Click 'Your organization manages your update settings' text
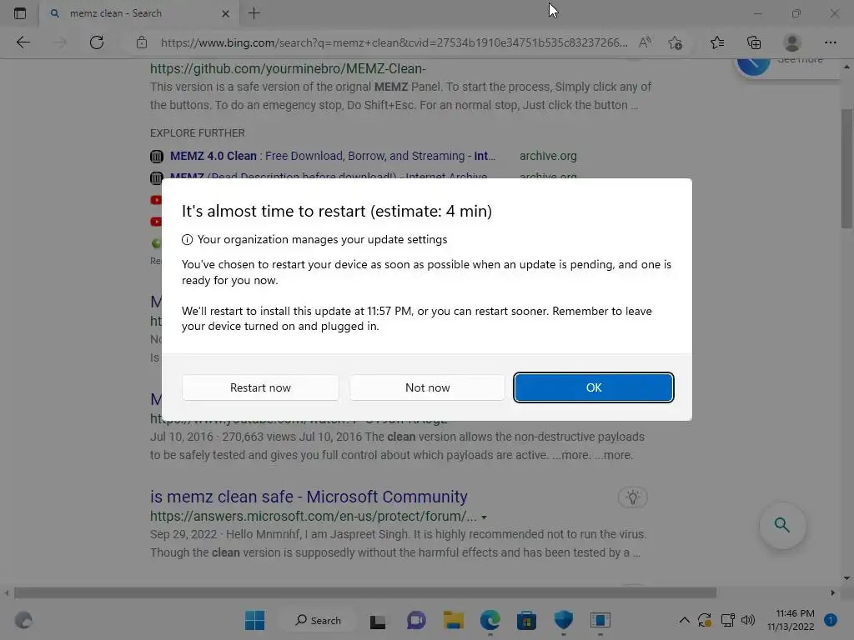 coord(322,239)
